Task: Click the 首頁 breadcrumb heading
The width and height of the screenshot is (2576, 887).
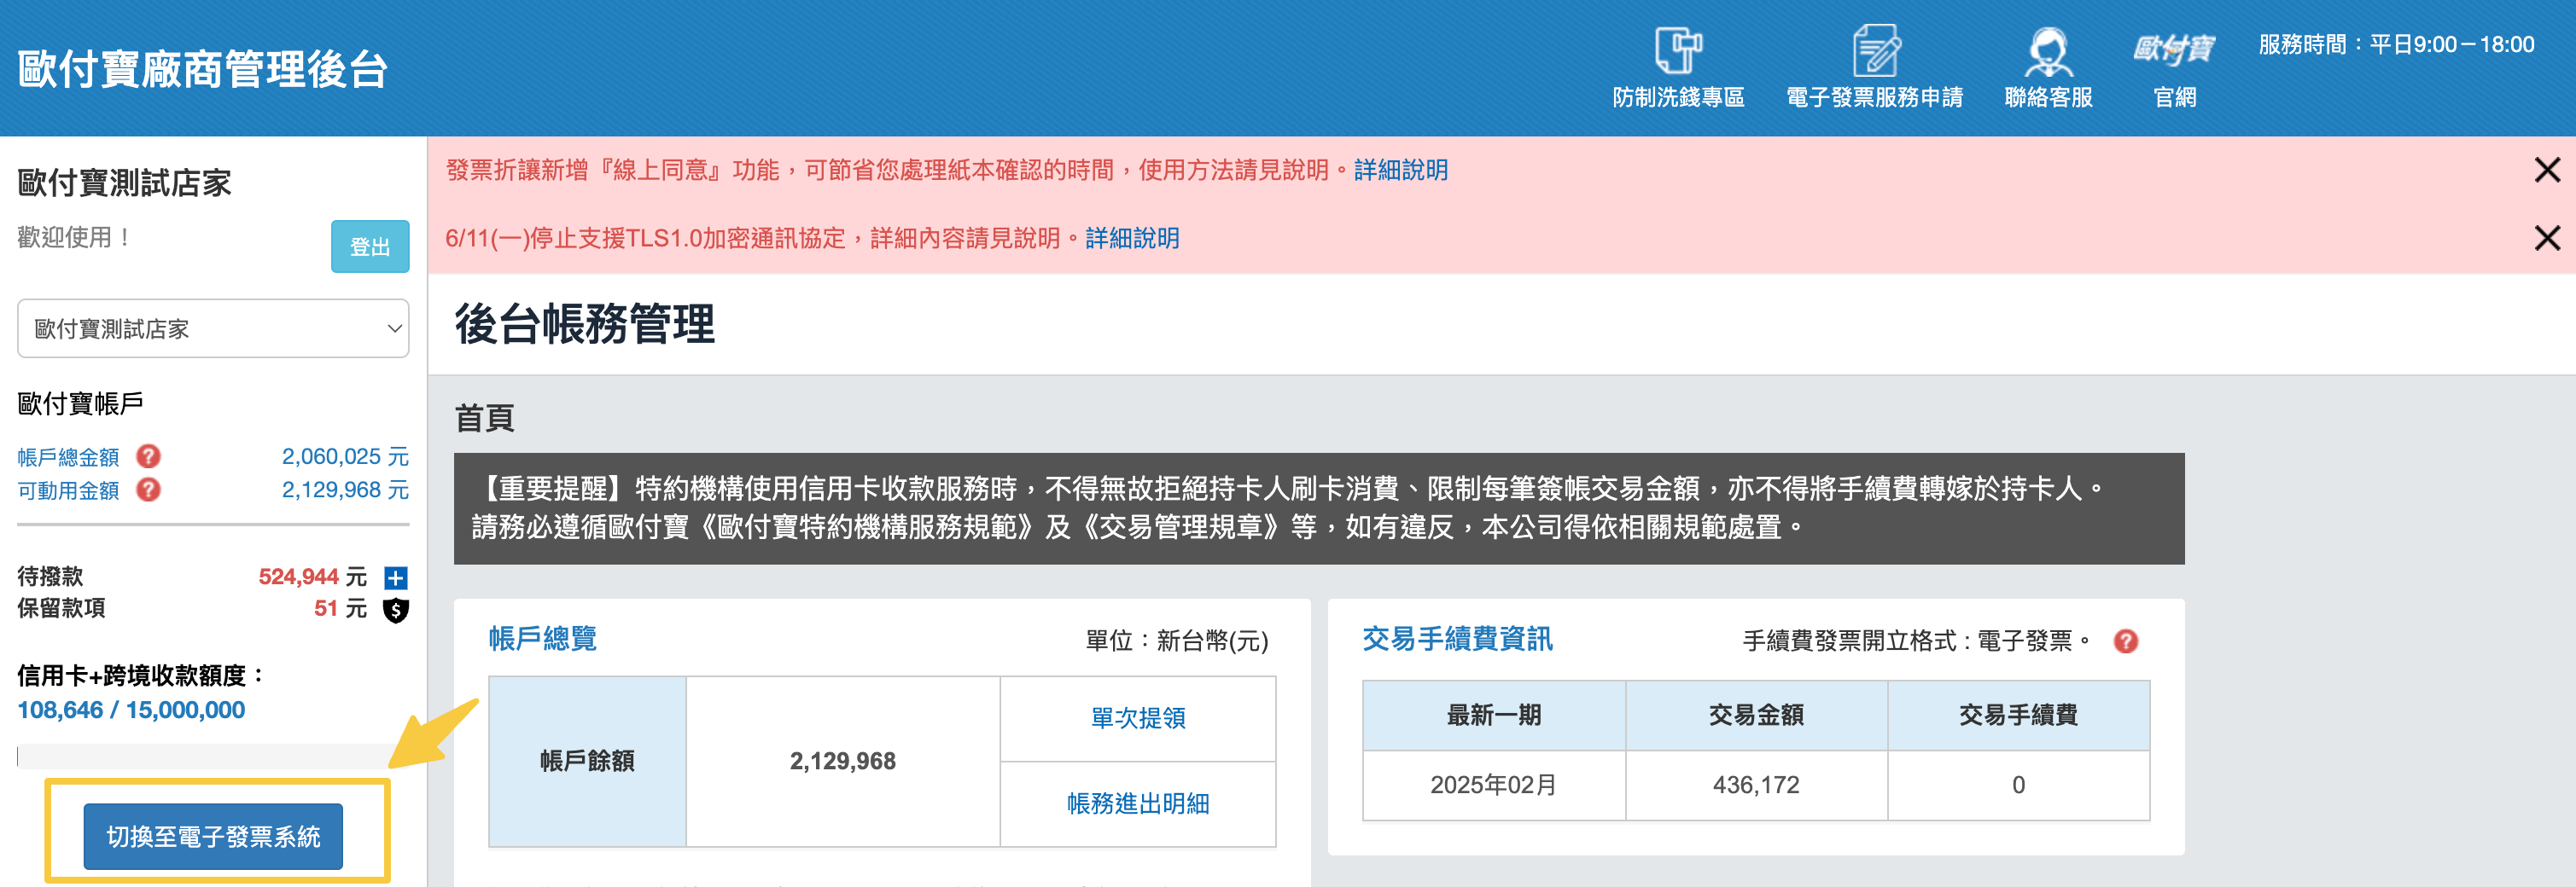Action: pos(484,418)
